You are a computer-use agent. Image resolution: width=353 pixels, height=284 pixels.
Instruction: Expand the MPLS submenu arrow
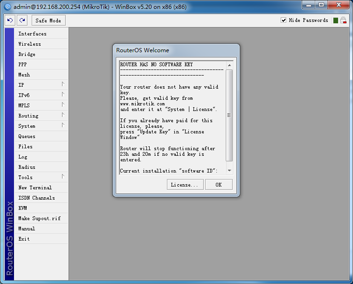point(63,105)
